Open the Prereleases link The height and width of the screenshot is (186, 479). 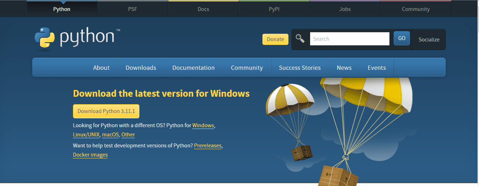click(208, 146)
